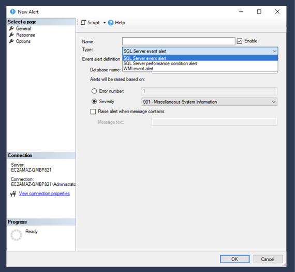Choose SQL Server performance condition alert
The height and width of the screenshot is (272, 295).
point(200,63)
